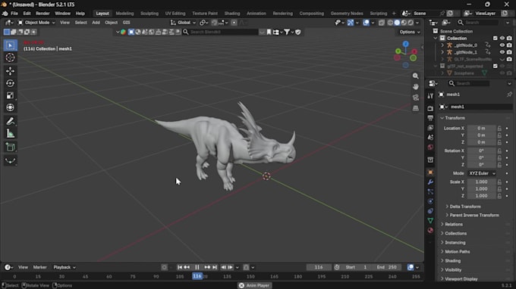Toggle Collection eye visibility
This screenshot has width=516, height=289.
tap(502, 39)
